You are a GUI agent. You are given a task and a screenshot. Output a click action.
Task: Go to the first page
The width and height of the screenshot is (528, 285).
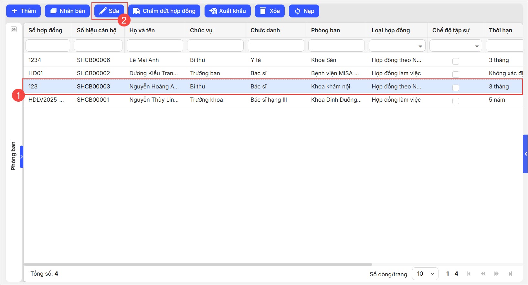pos(469,274)
